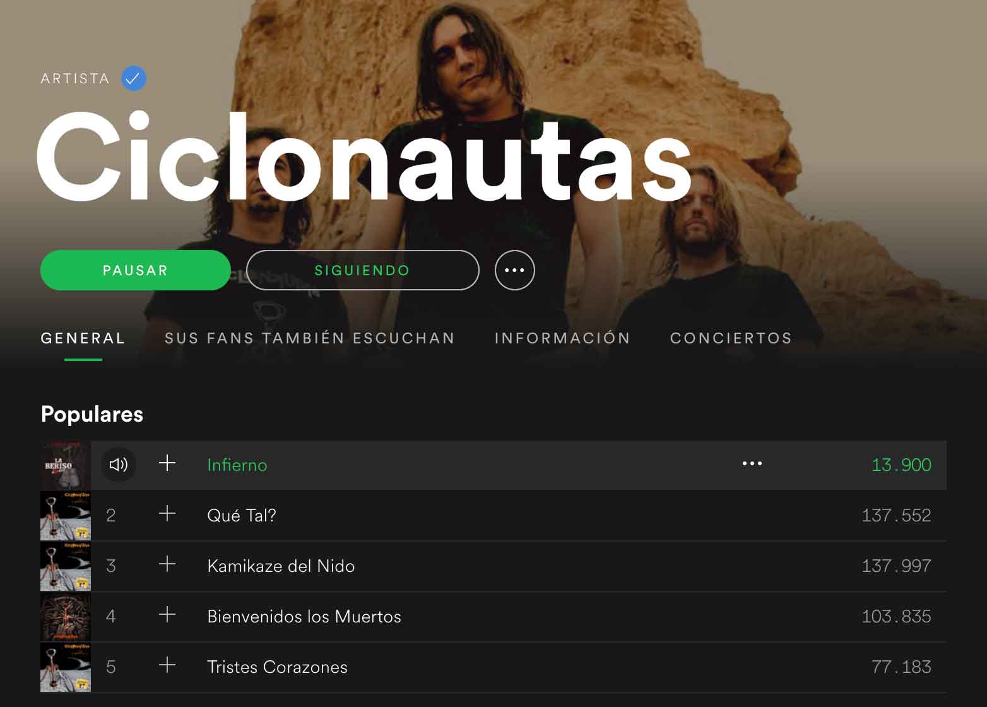Switch to Sus Fans También Escuchan tab
987x707 pixels.
(310, 338)
